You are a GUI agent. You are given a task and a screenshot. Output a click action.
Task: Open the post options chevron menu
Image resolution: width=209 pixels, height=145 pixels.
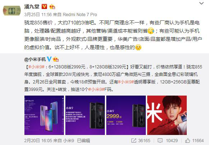coord(201,3)
